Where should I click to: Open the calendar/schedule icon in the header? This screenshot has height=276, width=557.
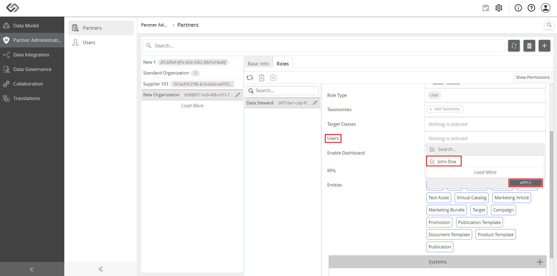(486, 8)
